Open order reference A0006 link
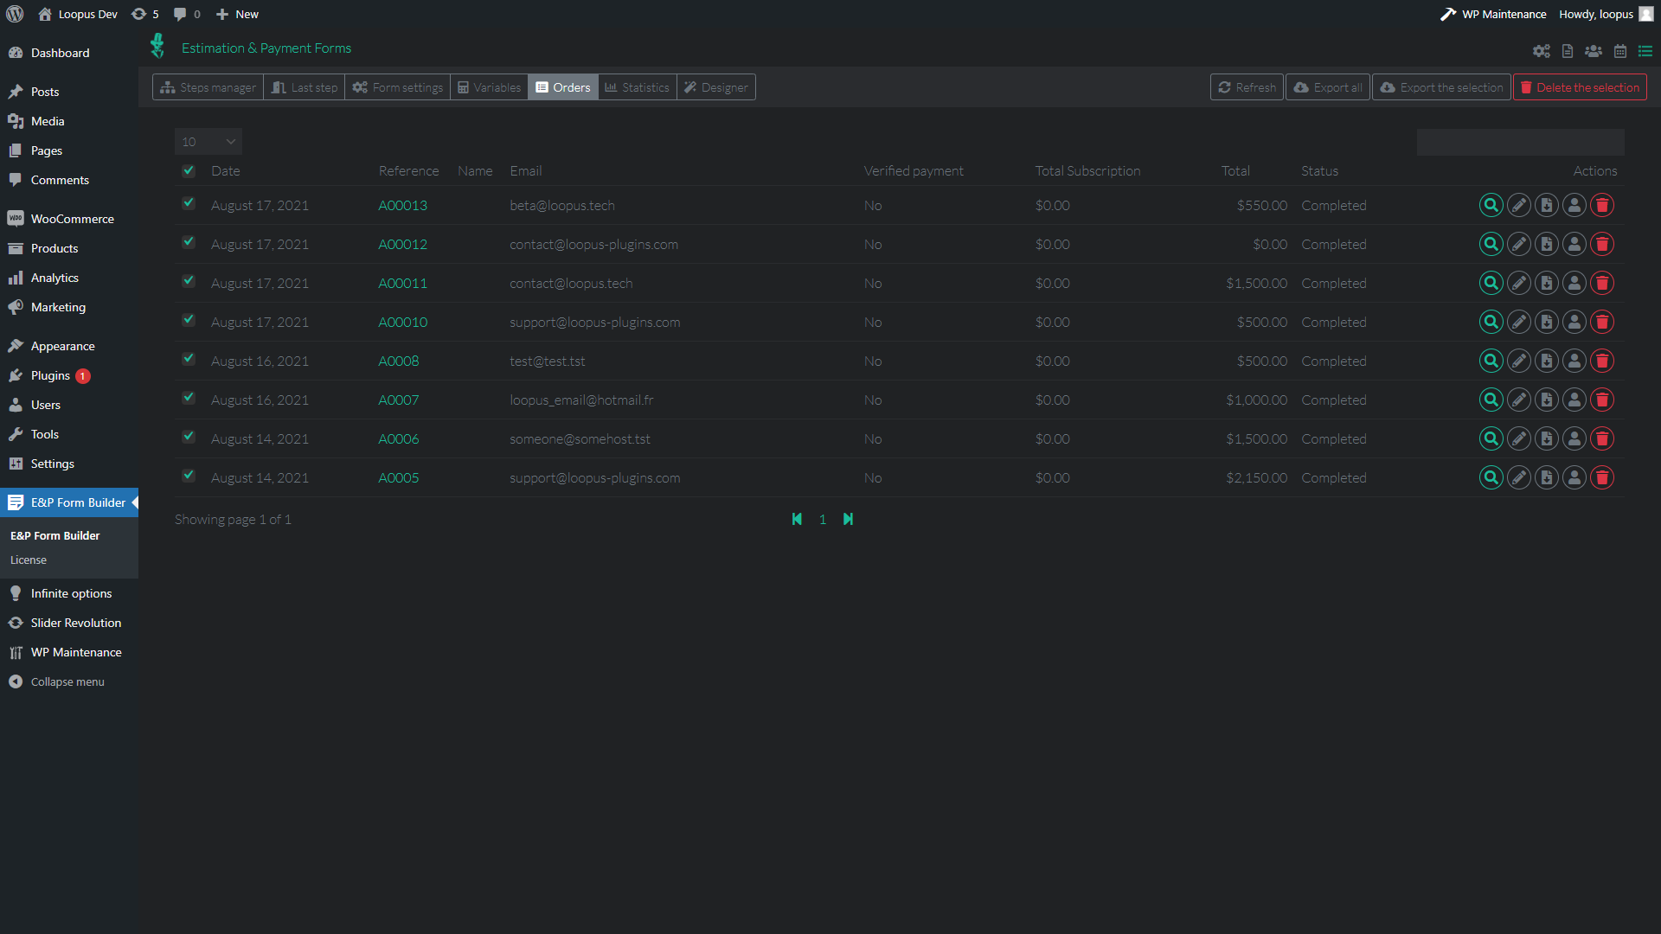This screenshot has height=934, width=1661. (399, 438)
